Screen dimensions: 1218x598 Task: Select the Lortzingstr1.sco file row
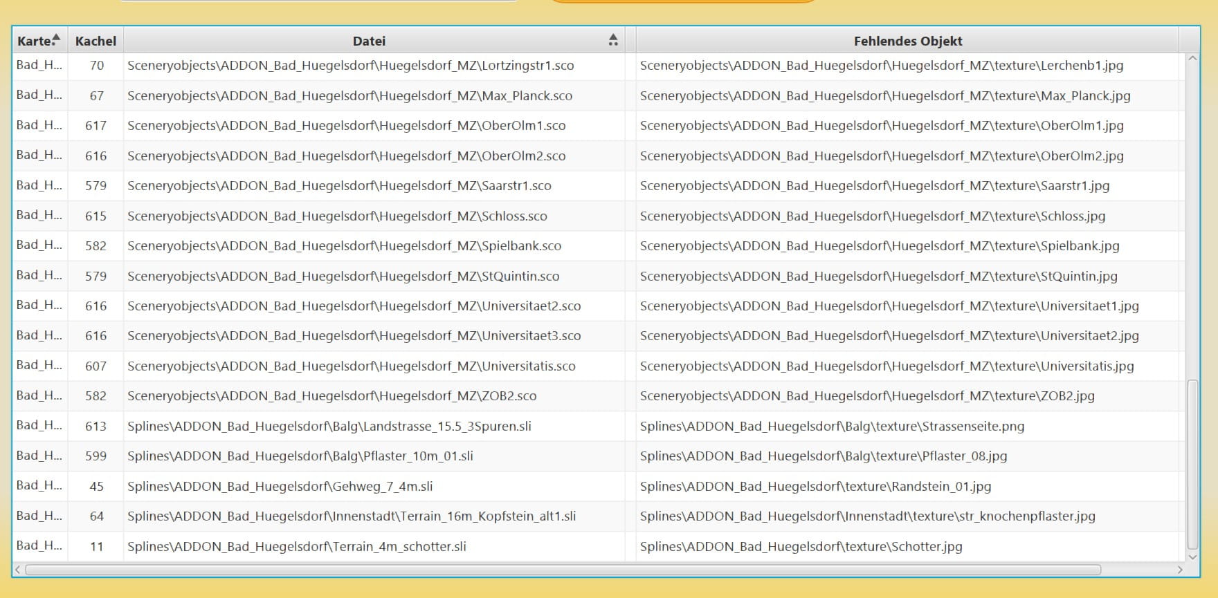click(x=350, y=66)
